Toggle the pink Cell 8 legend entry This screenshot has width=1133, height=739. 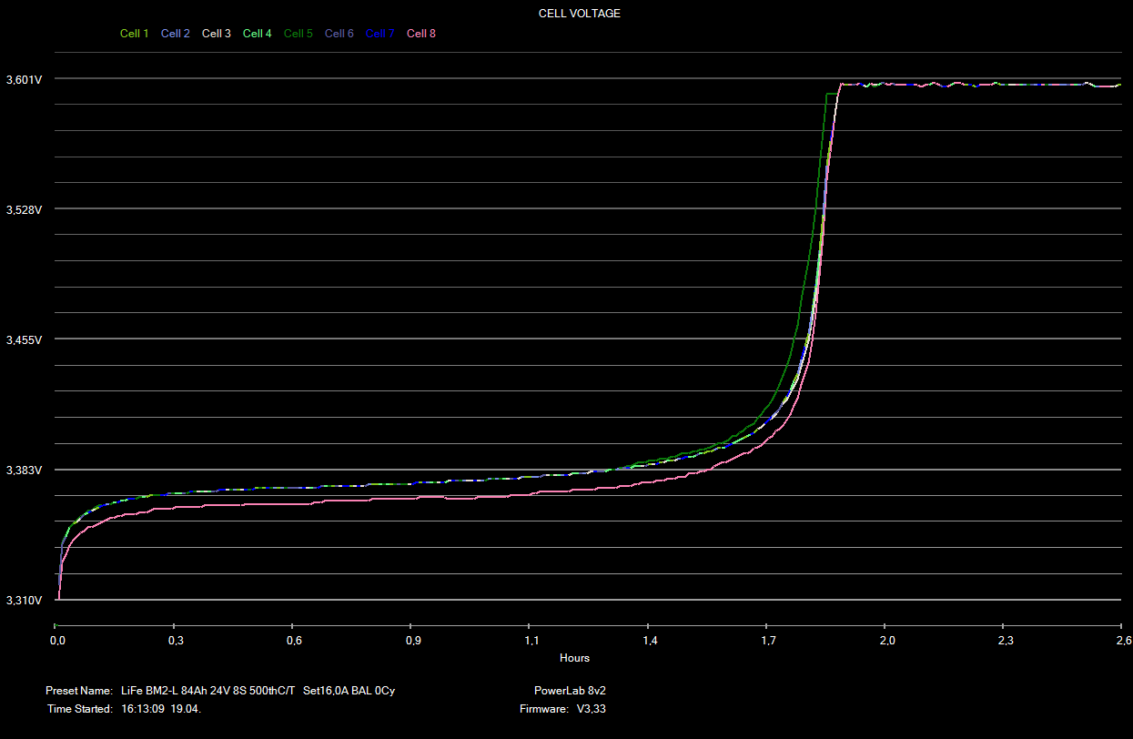pos(420,34)
